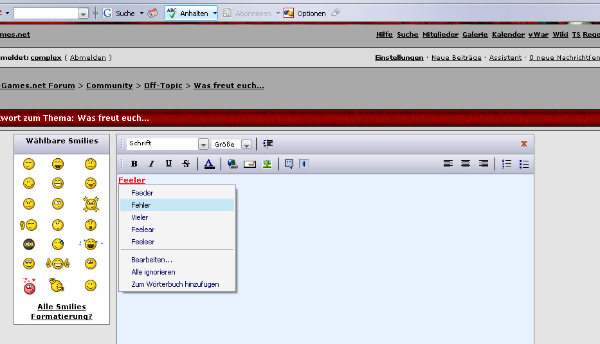Viewport: 600px width, 344px height.
Task: Choose the suggestion 'Feeder'
Action: [177, 193]
